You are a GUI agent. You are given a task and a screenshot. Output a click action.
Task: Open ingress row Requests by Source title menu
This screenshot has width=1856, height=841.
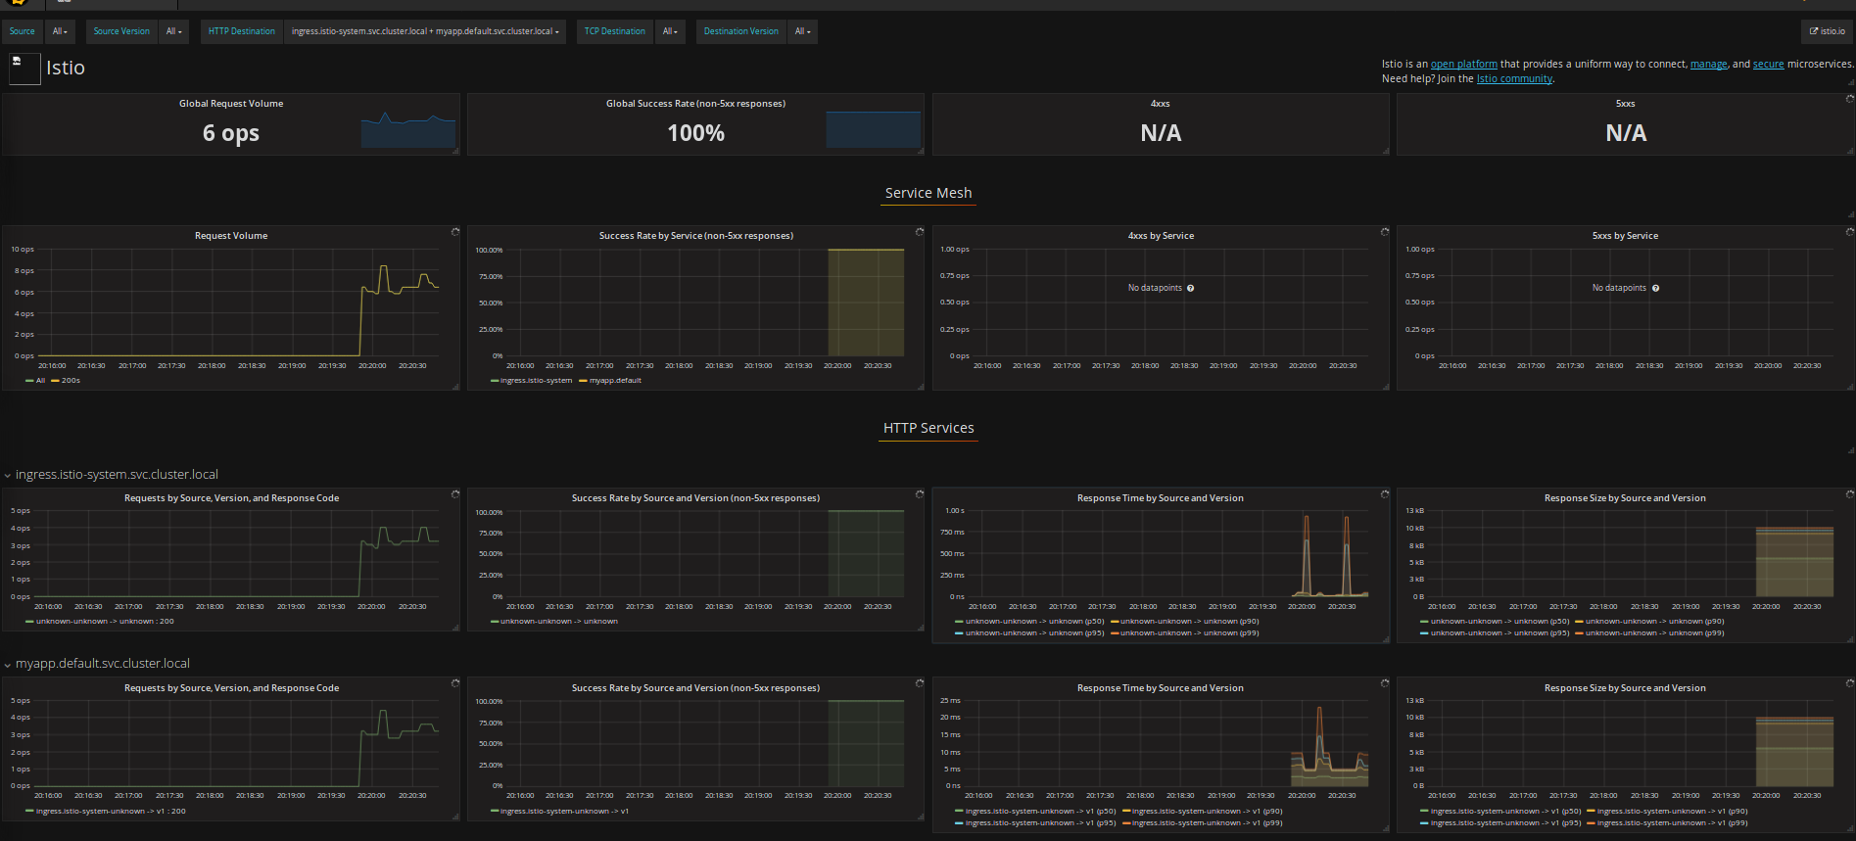(x=231, y=498)
